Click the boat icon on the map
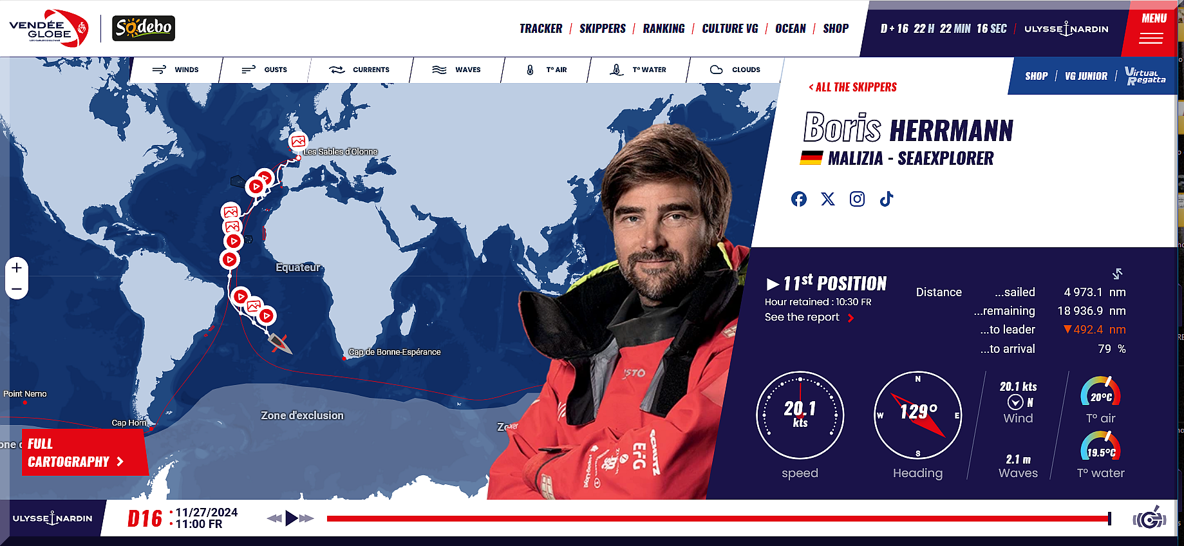Image resolution: width=1184 pixels, height=546 pixels. 279,343
